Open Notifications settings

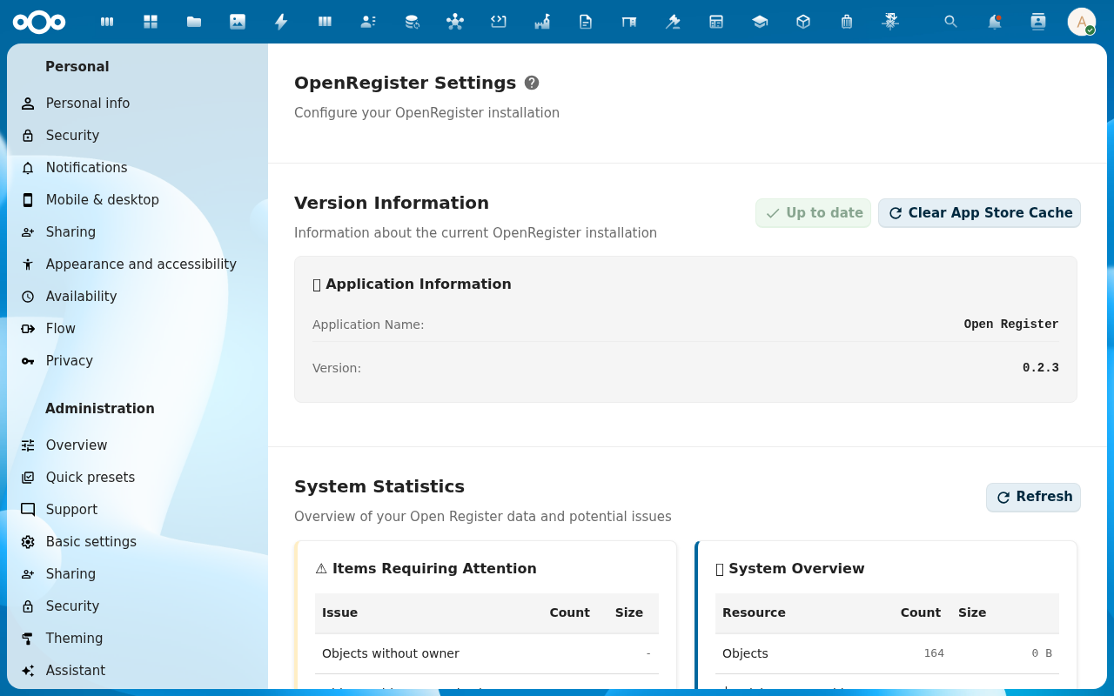pyautogui.click(x=138, y=167)
